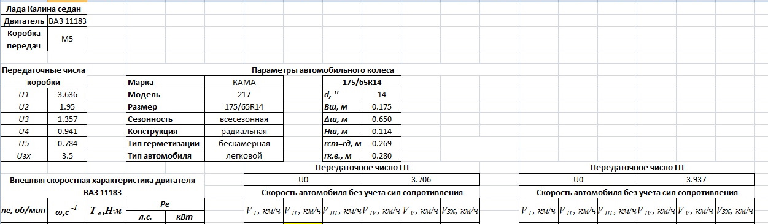
Task: Select the 'Тип герметизации' label cell
Action: [x=165, y=144]
